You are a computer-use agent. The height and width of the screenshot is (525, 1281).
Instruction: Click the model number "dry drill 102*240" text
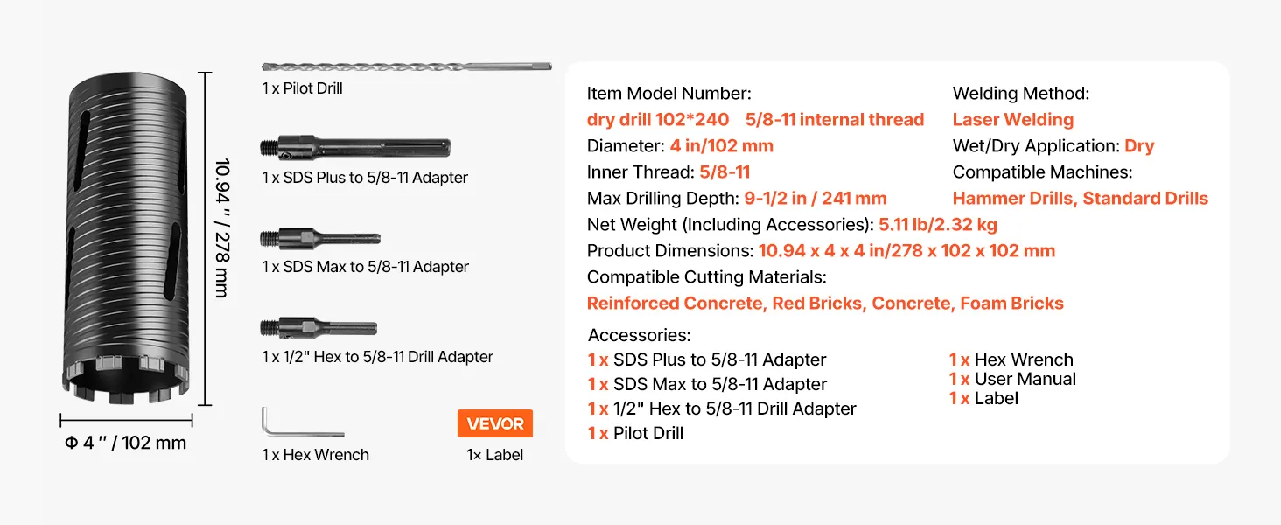click(x=658, y=120)
